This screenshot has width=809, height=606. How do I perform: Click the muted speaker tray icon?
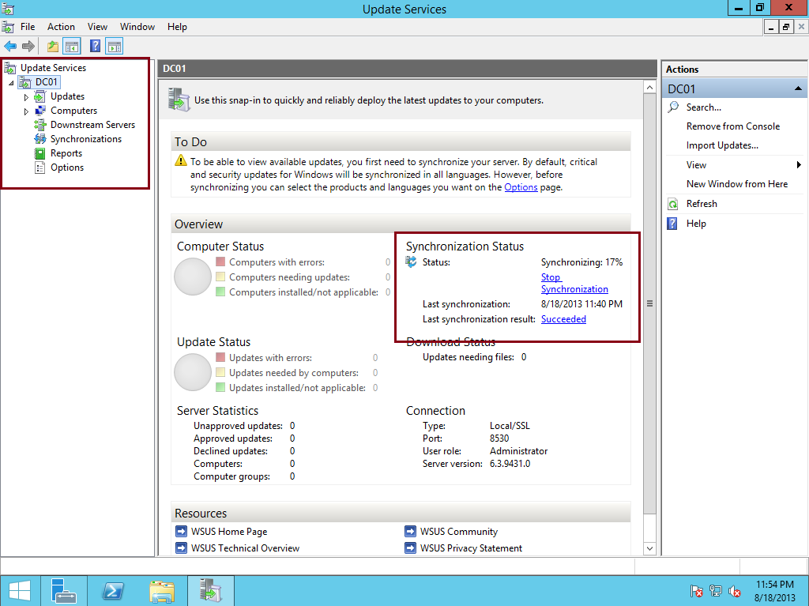click(735, 591)
